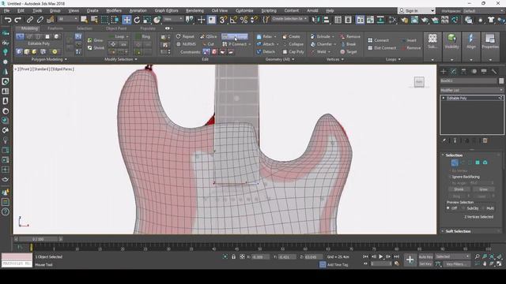This screenshot has height=284, width=506.
Task: Click the Cut tool in Edit panel
Action: (x=208, y=44)
